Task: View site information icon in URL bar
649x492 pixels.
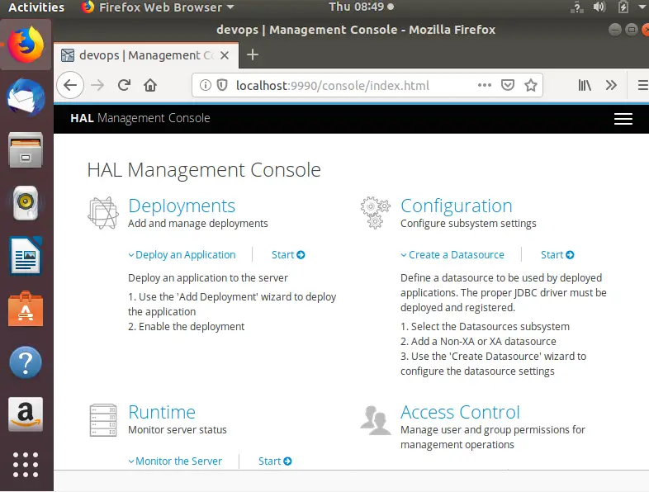Action: coord(206,85)
